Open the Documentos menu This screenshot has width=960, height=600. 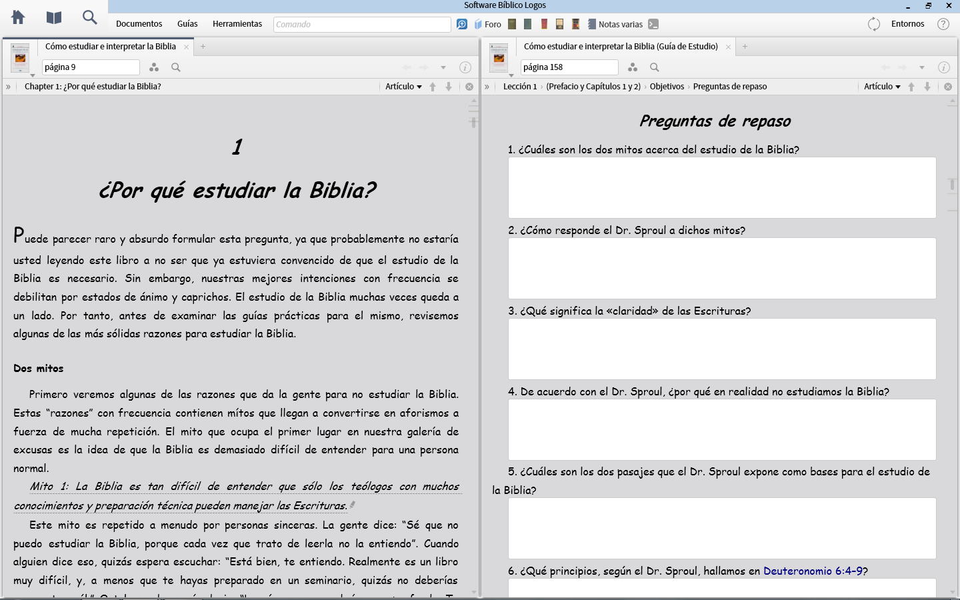pos(139,24)
